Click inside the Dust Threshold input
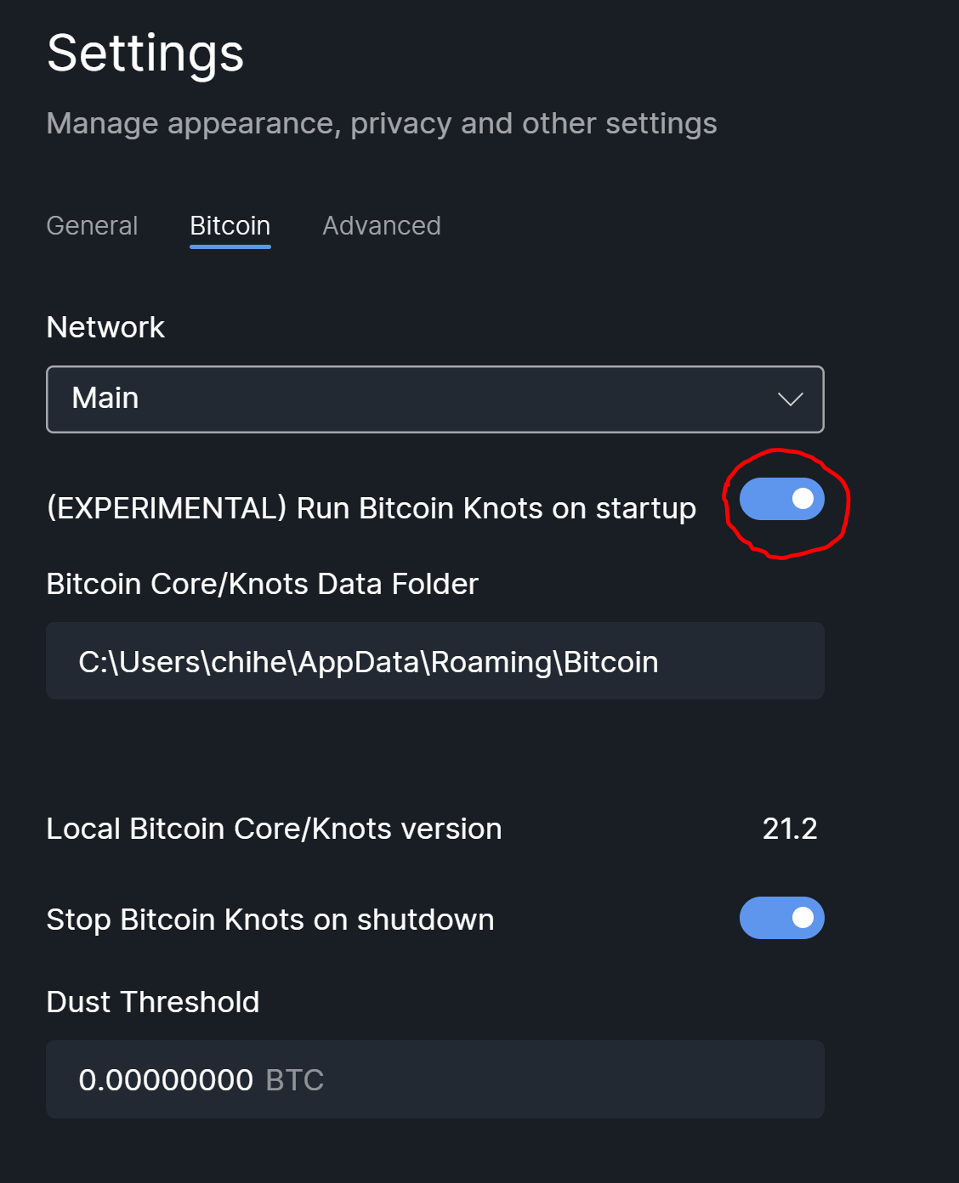This screenshot has height=1183, width=959. point(435,1079)
